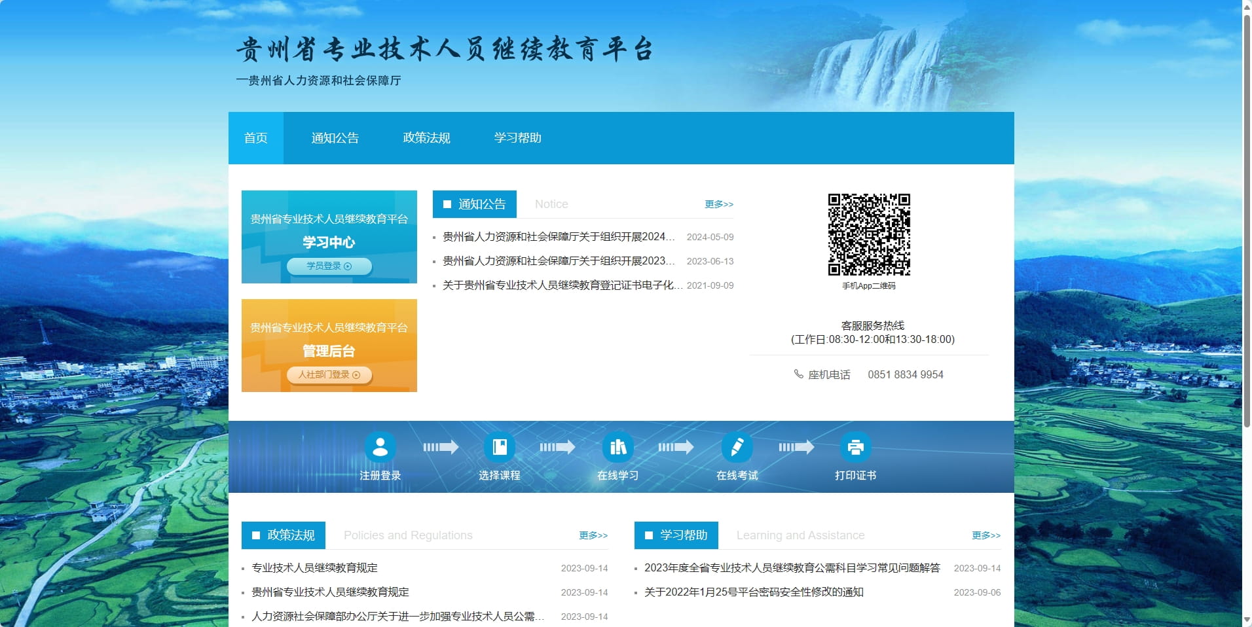Open 2023年度公需科目学习常见问题解答 link
This screenshot has height=627, width=1252.
(792, 568)
